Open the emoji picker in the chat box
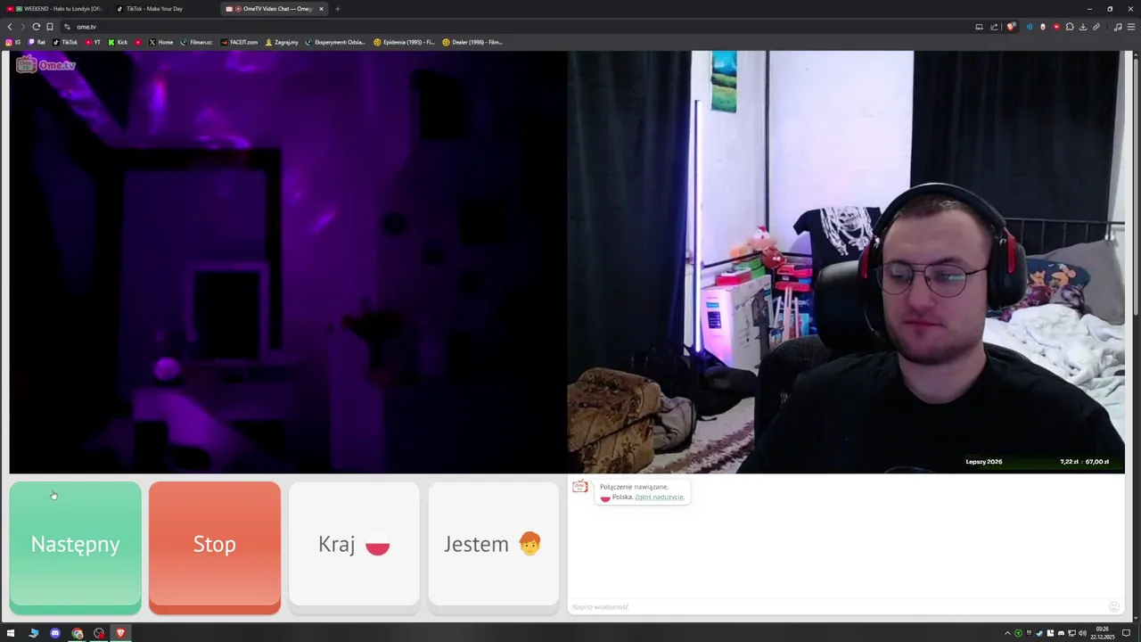 click(x=1113, y=606)
